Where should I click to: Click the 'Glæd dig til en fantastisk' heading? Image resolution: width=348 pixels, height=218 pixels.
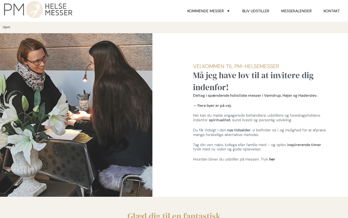click(174, 215)
